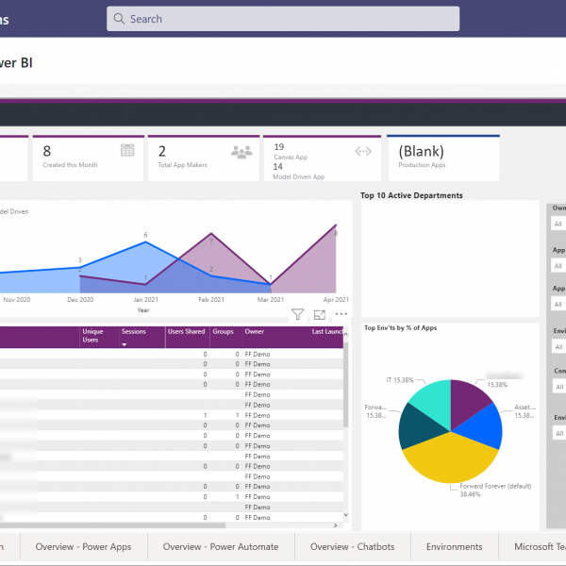Click the Dec 2020 axis label
The image size is (566, 566).
[x=80, y=300]
